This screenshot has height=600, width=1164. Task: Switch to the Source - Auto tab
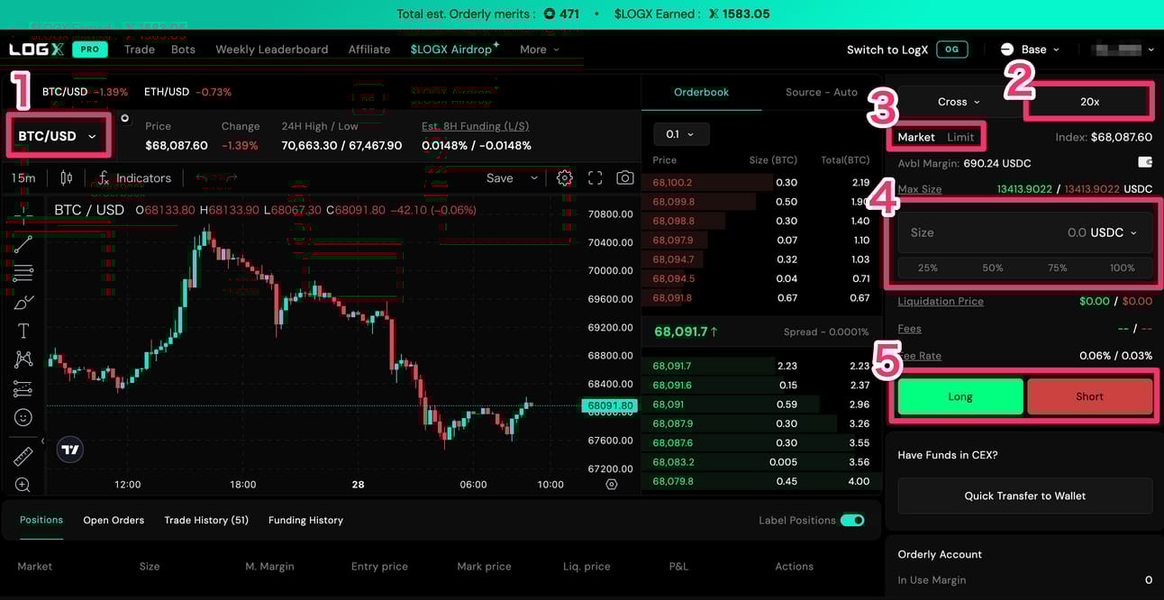[x=821, y=92]
